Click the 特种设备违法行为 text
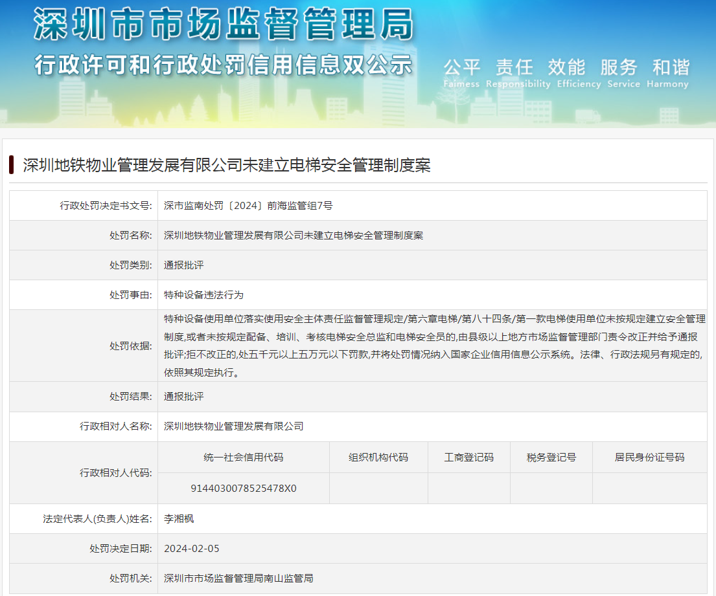 (x=203, y=295)
